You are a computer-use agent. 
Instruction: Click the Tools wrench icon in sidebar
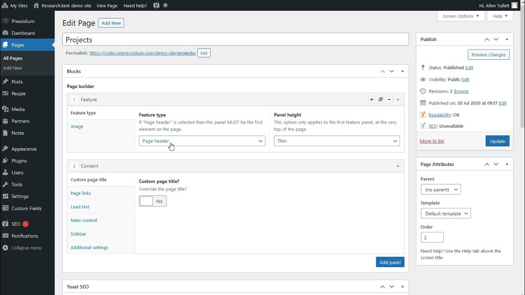click(5, 184)
